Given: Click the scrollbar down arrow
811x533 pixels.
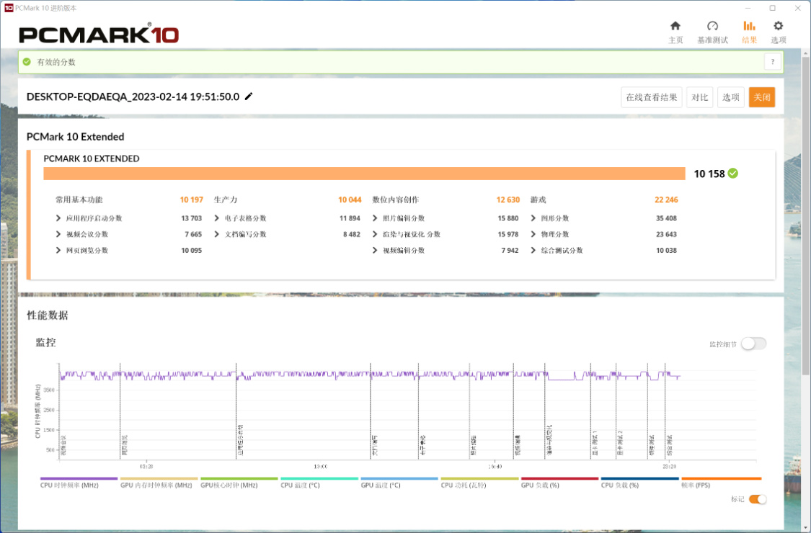Looking at the screenshot, I should pos(805,527).
